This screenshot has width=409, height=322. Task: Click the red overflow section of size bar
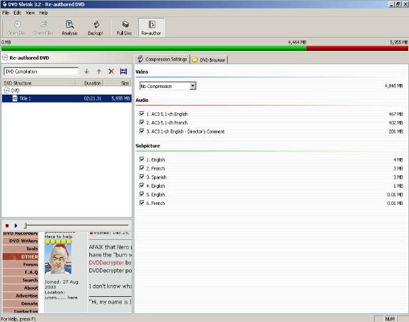(x=357, y=48)
